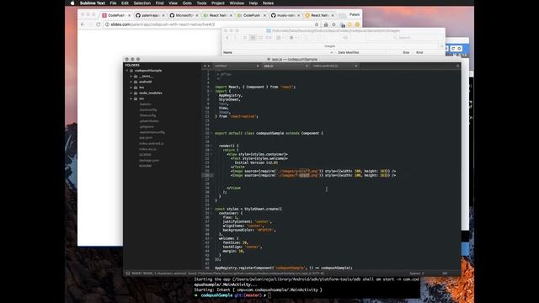Open the Find menu

coord(159,3)
